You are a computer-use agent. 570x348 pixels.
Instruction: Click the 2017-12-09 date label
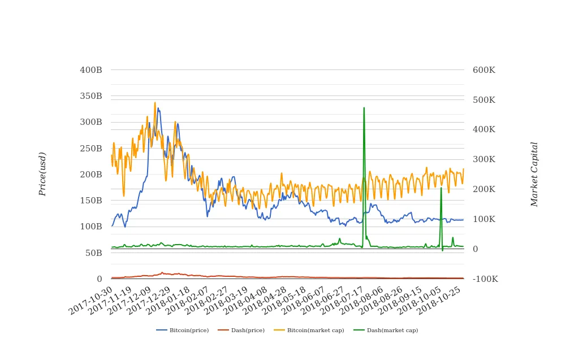pos(129,300)
